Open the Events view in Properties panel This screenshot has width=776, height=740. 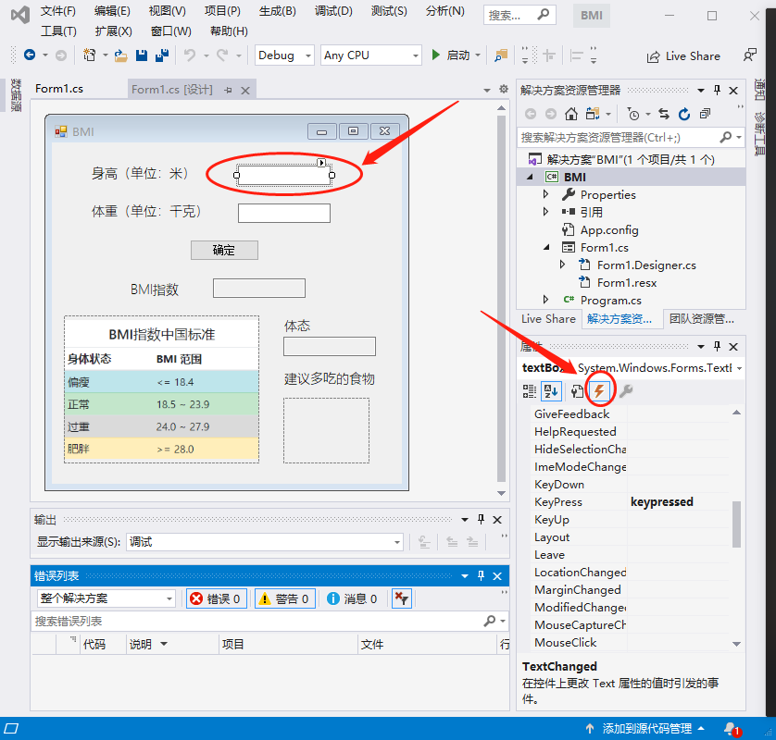click(x=600, y=390)
